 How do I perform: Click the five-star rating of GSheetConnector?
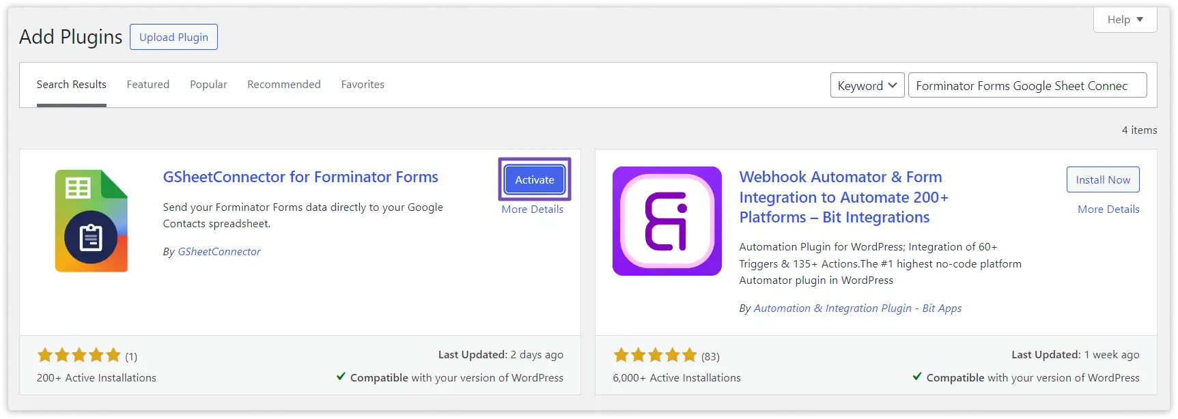pyautogui.click(x=79, y=355)
